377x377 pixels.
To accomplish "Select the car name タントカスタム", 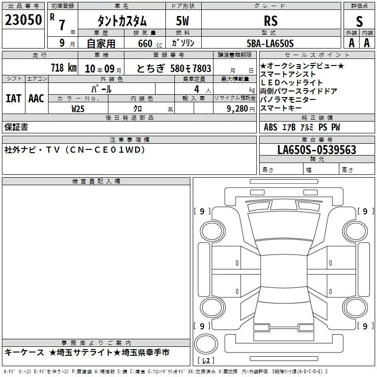I will 122,21.
